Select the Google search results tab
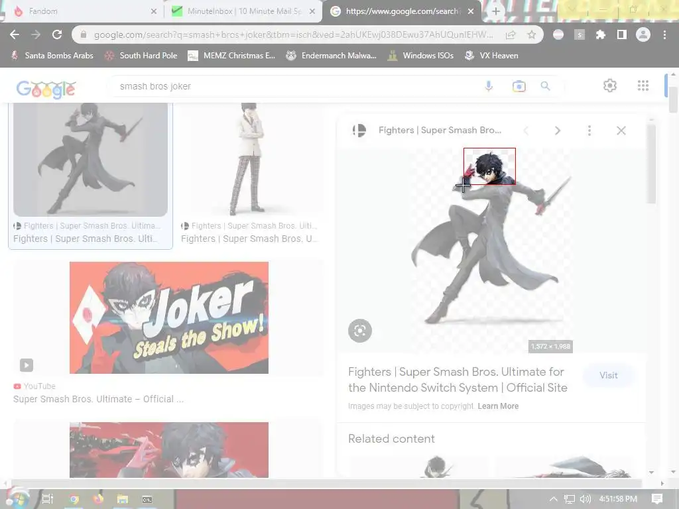 click(401, 11)
